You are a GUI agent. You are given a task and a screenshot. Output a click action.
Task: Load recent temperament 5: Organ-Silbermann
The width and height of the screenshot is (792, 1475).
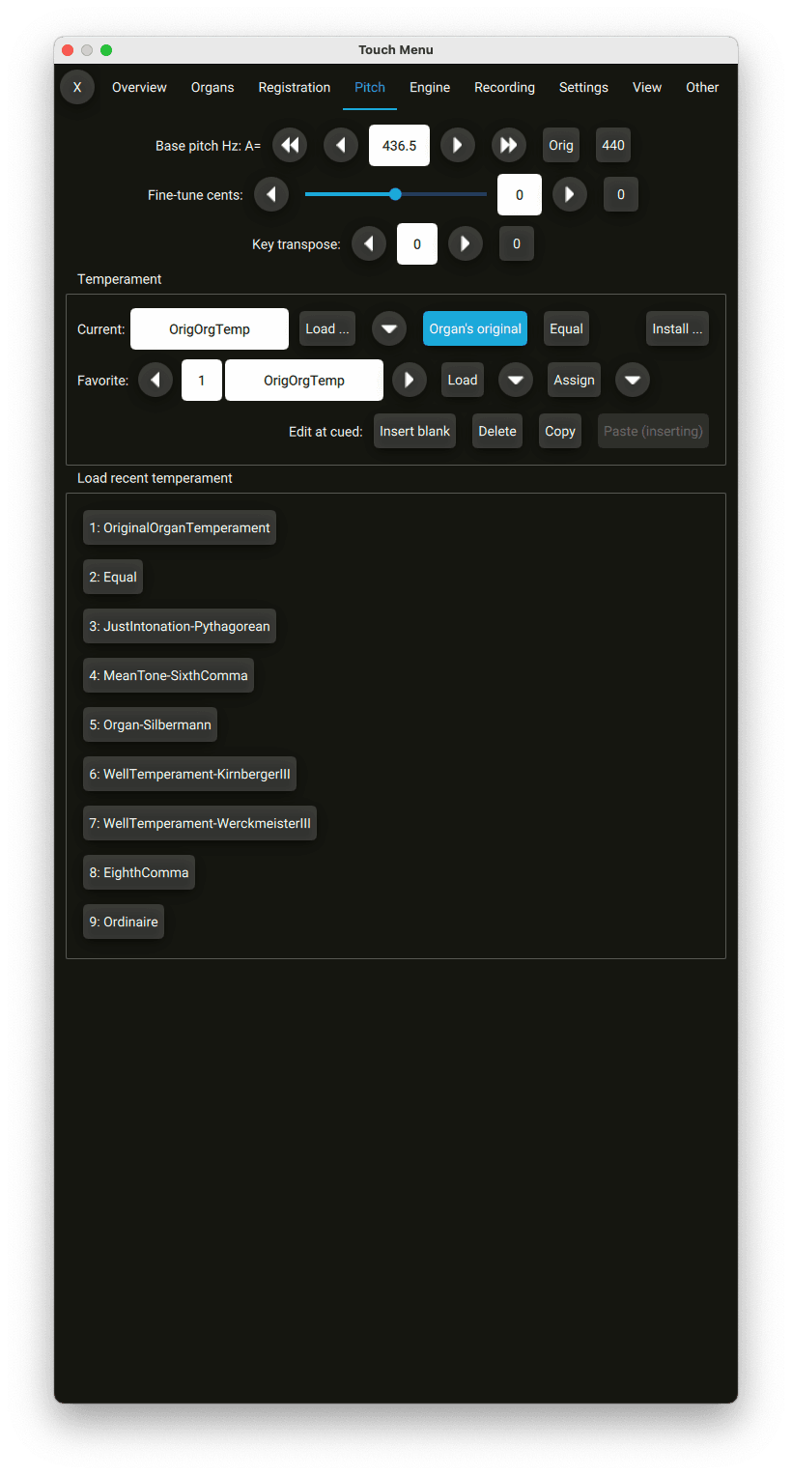(x=150, y=724)
